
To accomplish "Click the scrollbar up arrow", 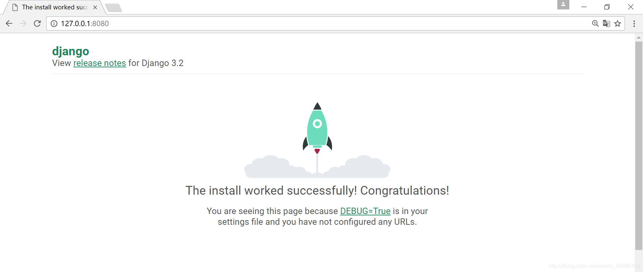I will [639, 38].
